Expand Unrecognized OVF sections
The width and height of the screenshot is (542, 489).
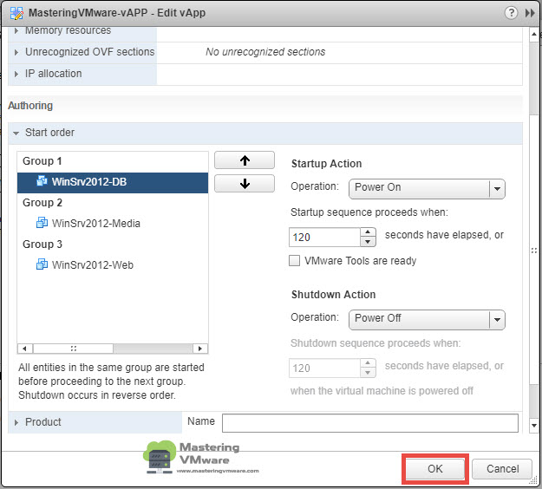click(16, 52)
